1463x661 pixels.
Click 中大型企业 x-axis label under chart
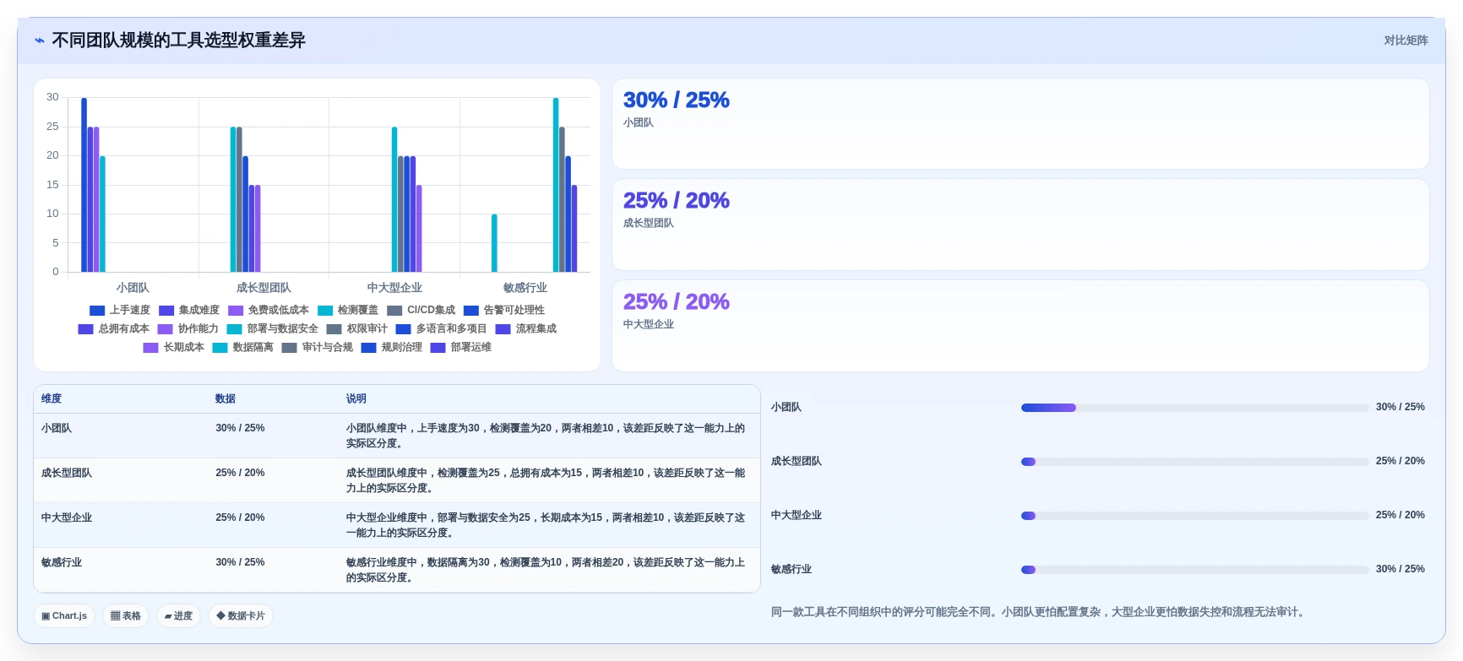tap(394, 288)
